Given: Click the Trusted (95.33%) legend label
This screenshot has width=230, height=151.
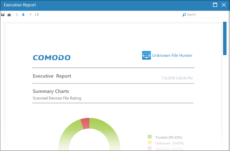Looking at the screenshot, I should pos(169,138).
